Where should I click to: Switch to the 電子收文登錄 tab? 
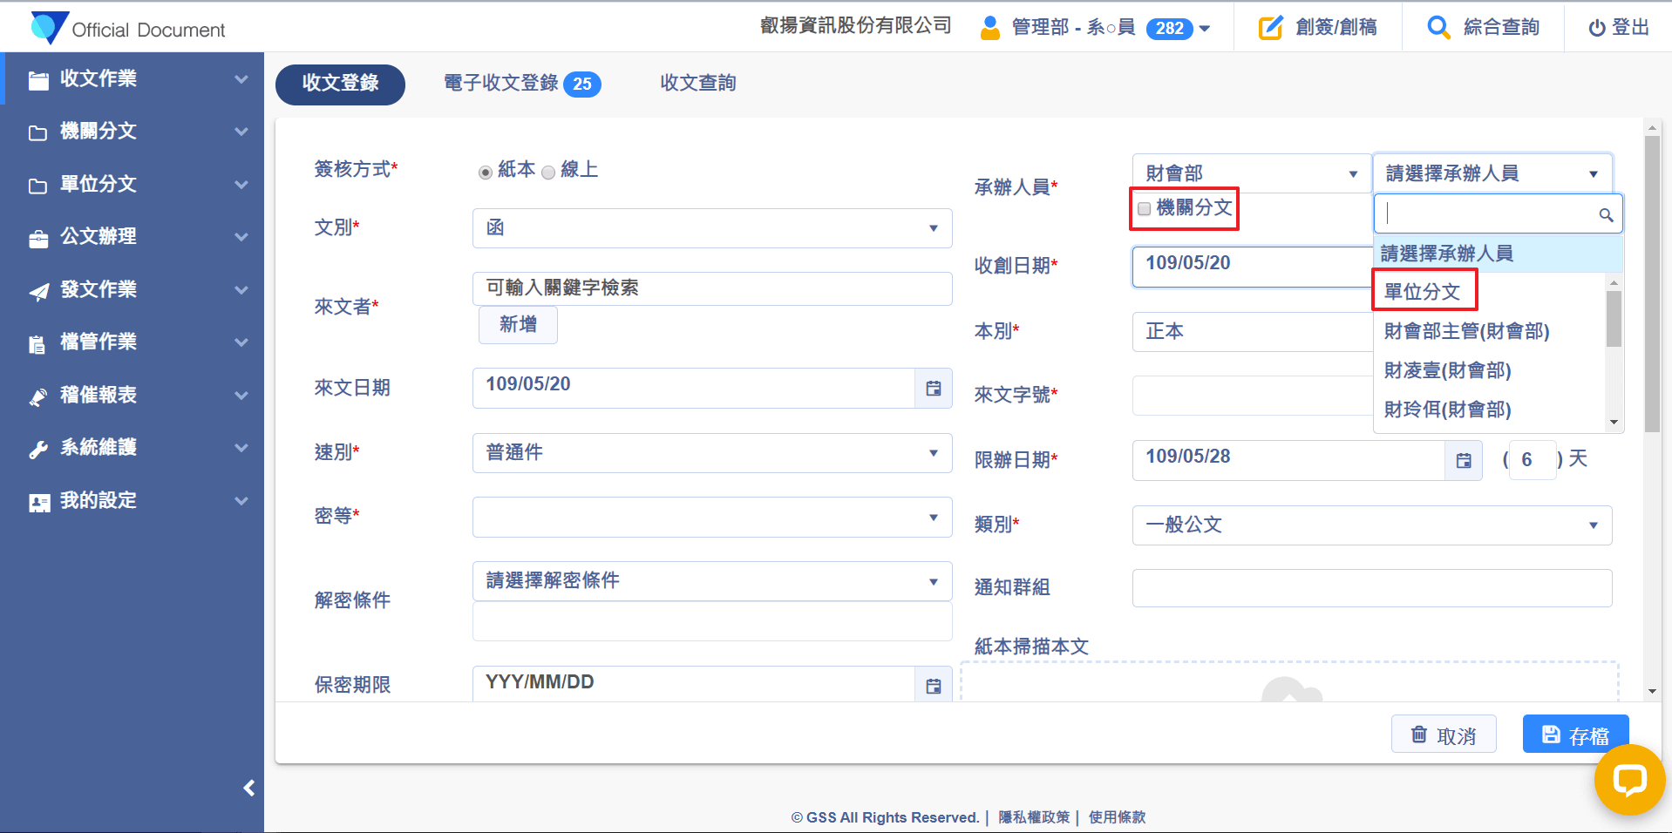[520, 84]
